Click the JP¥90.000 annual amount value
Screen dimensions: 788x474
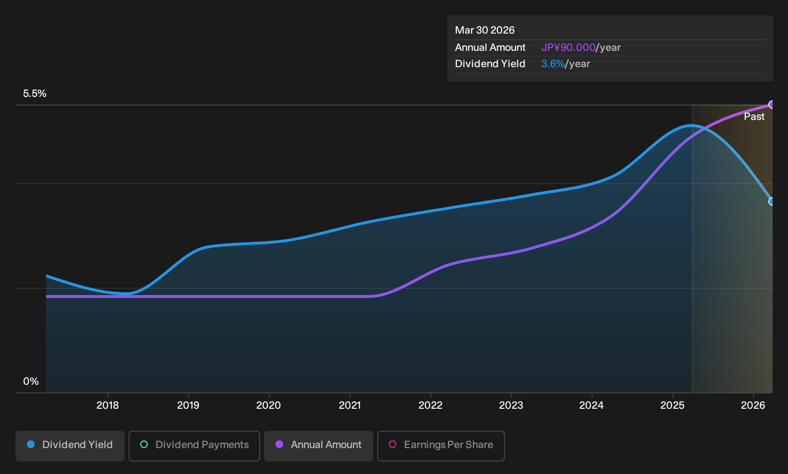(x=568, y=47)
